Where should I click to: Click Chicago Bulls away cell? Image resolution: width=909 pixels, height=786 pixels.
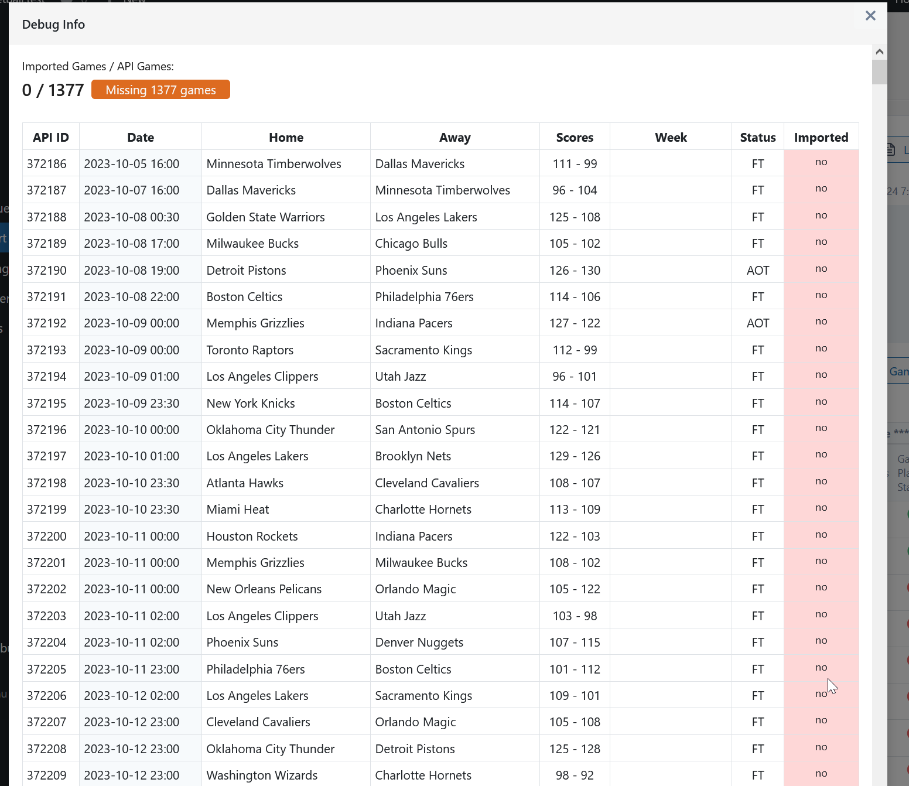(x=455, y=244)
